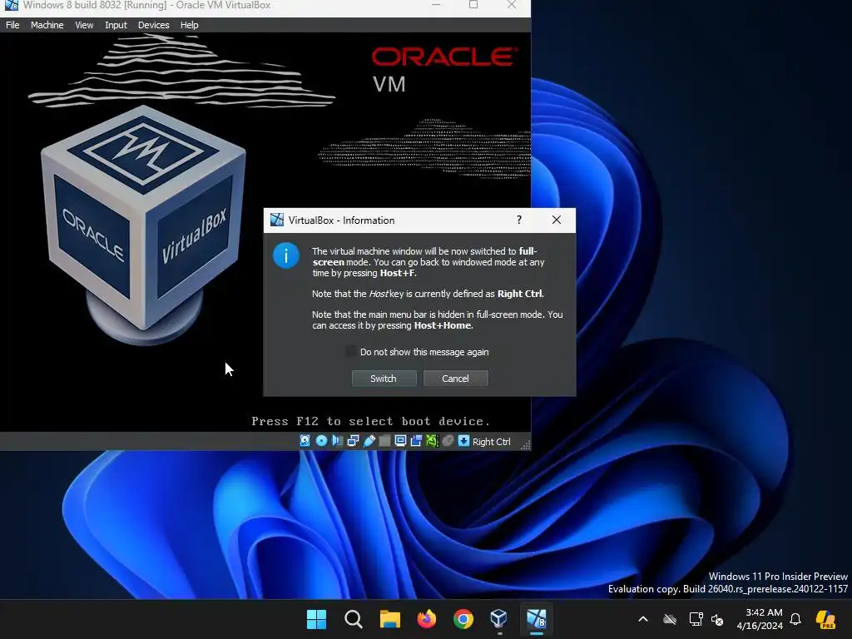Screen dimensions: 852x639
Task: Minimize the VirtualBox VM window
Action: (436, 5)
